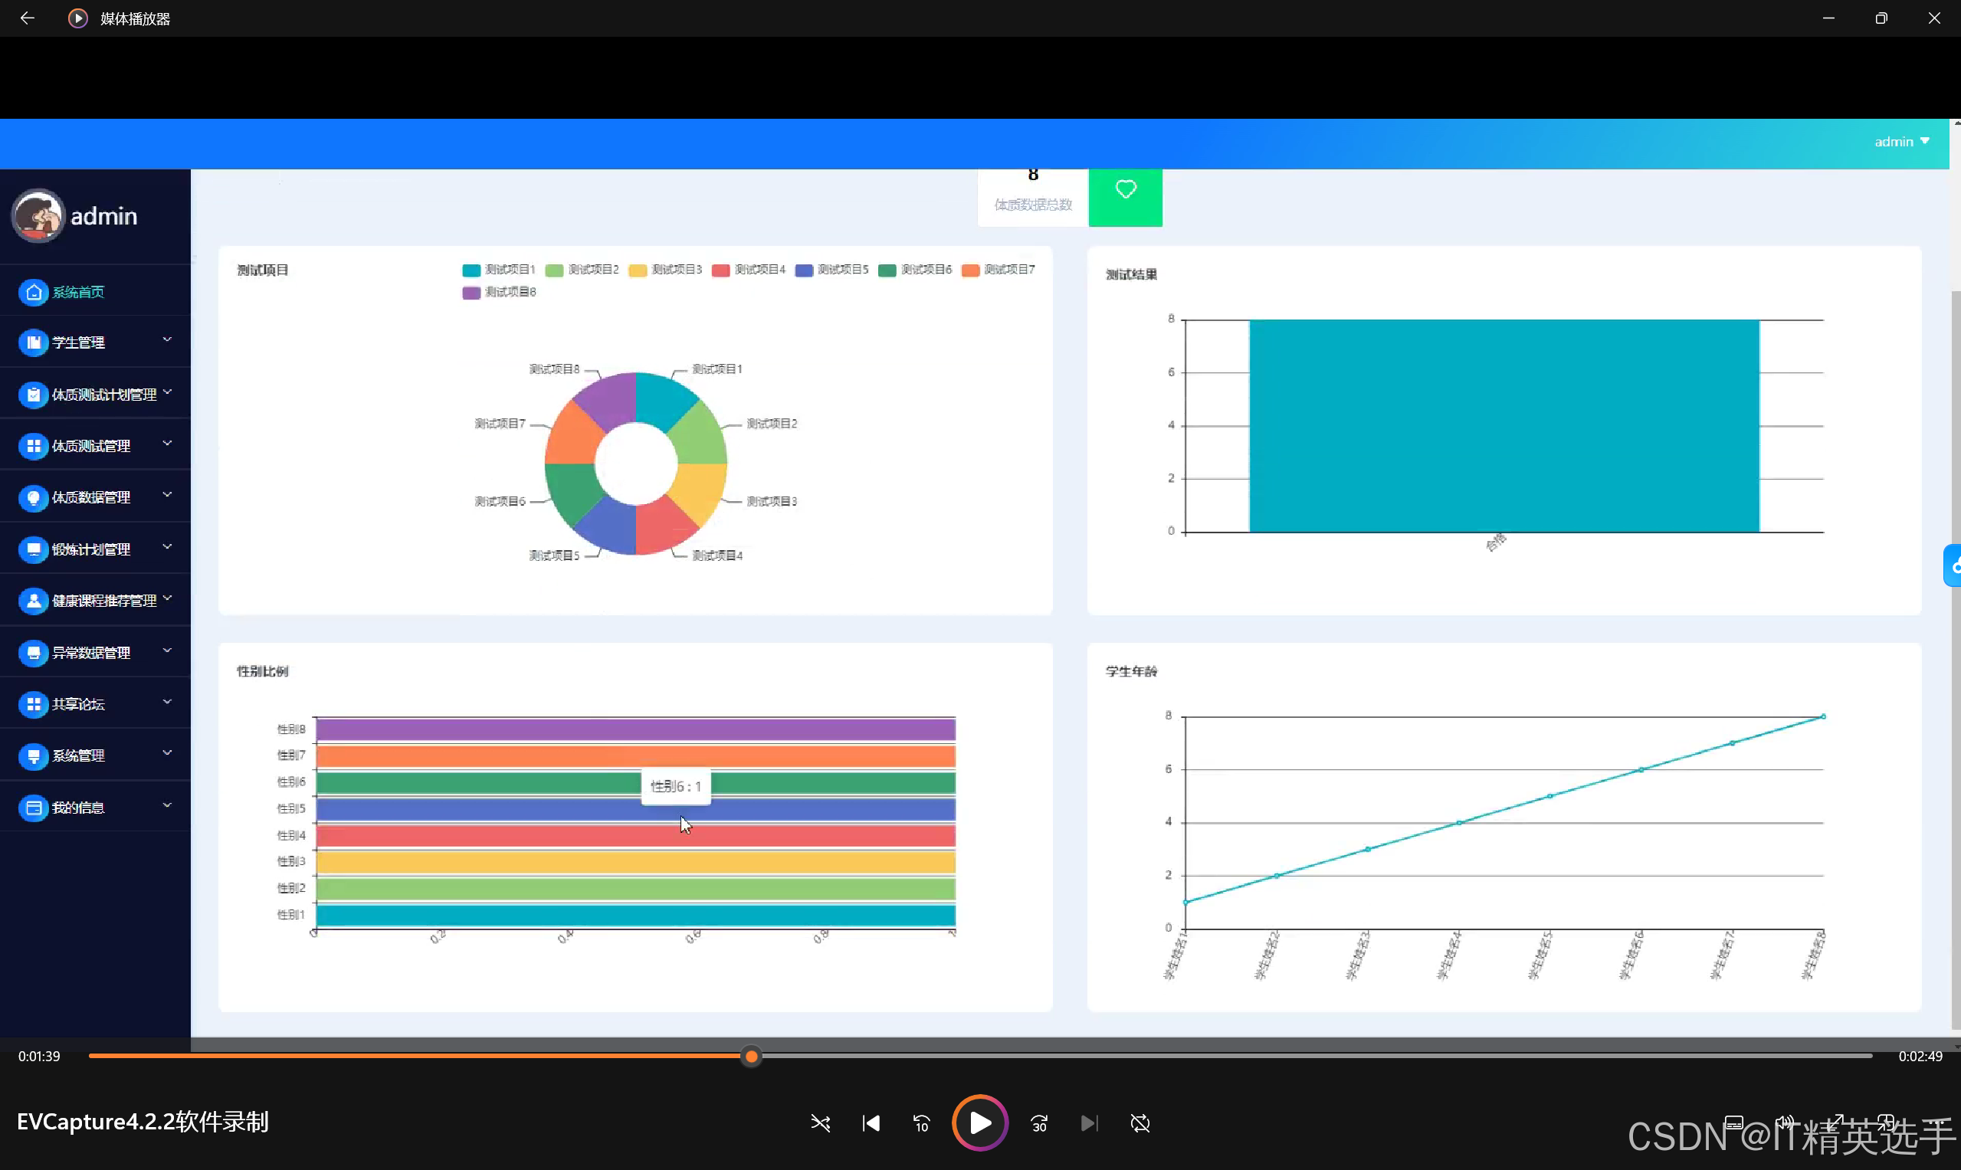Select the 体质数据管理 menu label
The height and width of the screenshot is (1170, 1961).
90,498
